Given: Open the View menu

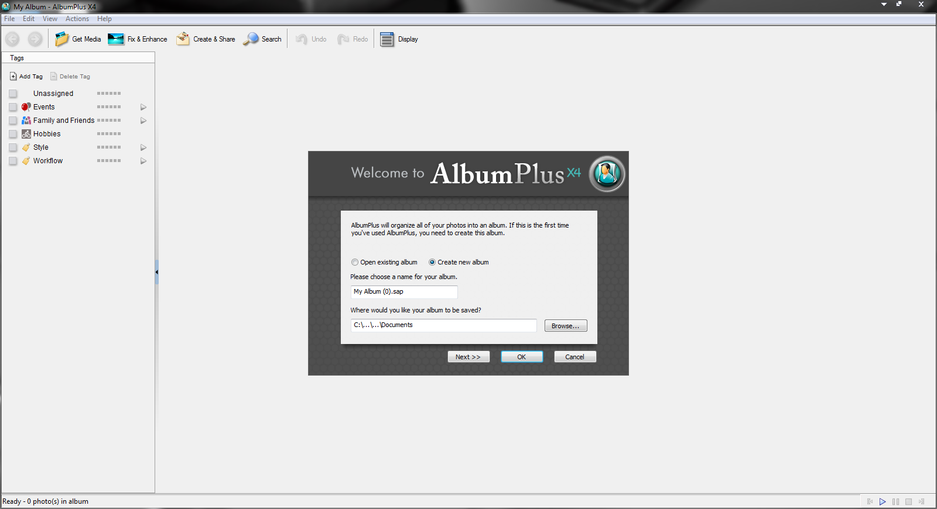Looking at the screenshot, I should click(x=50, y=19).
